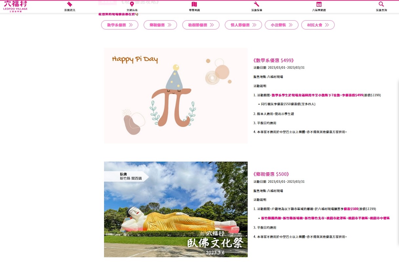Jump to the 植樹節優惠 section
Image resolution: width=399 pixels, height=262 pixels.
tap(201, 25)
